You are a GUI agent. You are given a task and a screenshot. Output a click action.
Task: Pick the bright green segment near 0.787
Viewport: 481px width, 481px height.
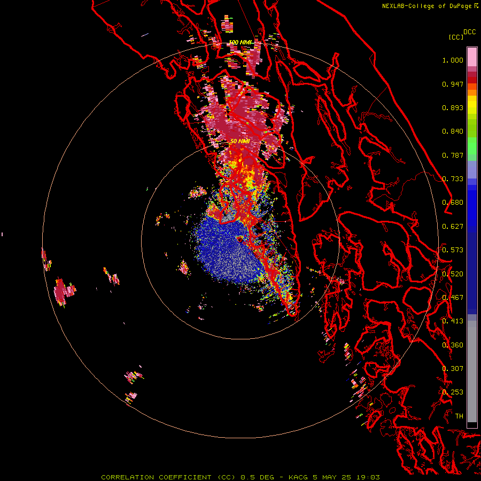[472, 146]
